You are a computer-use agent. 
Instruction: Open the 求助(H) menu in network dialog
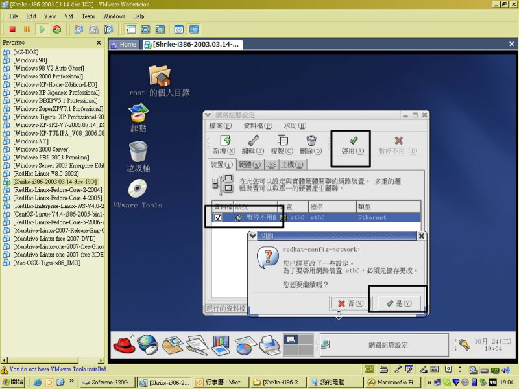pyautogui.click(x=295, y=126)
